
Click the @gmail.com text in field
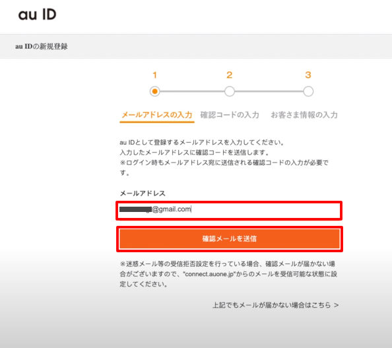[172, 209]
